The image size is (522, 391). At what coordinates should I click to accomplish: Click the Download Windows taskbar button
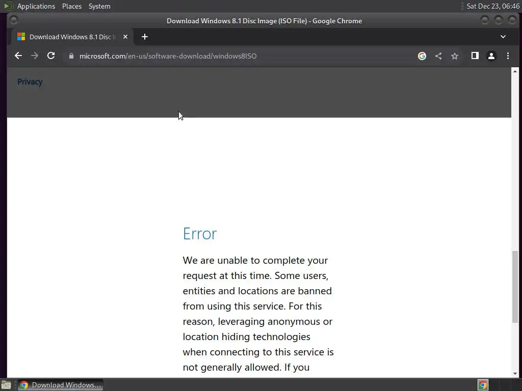click(60, 385)
